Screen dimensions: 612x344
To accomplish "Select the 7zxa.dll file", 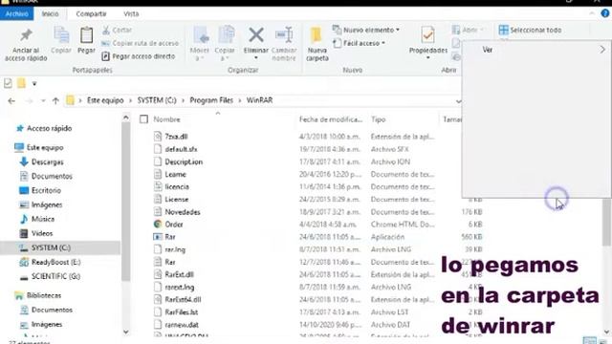I will coord(176,137).
